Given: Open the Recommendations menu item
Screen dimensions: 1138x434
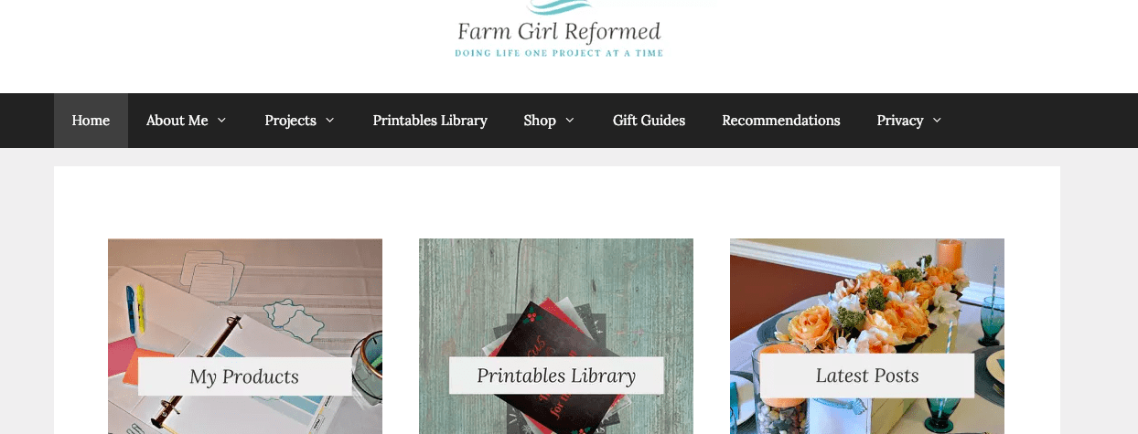Looking at the screenshot, I should coord(781,121).
